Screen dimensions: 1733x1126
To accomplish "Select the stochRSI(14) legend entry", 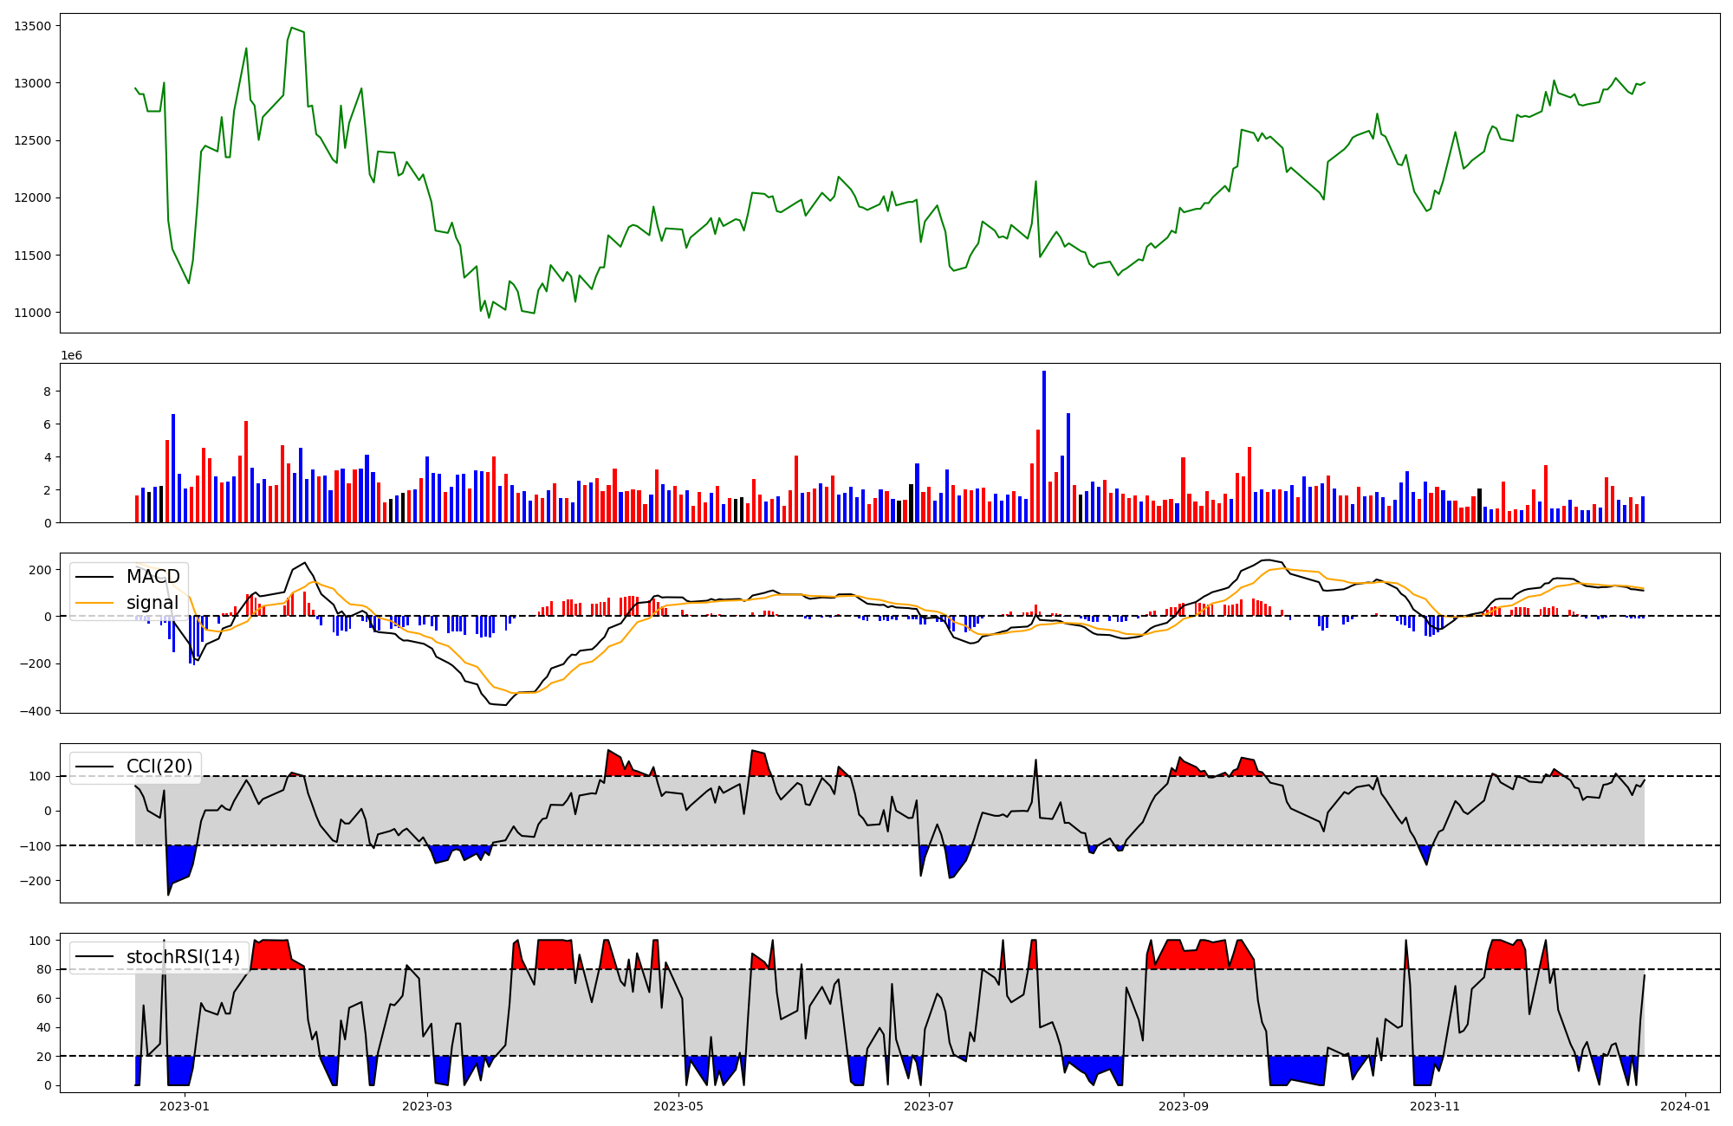I will click(x=183, y=957).
